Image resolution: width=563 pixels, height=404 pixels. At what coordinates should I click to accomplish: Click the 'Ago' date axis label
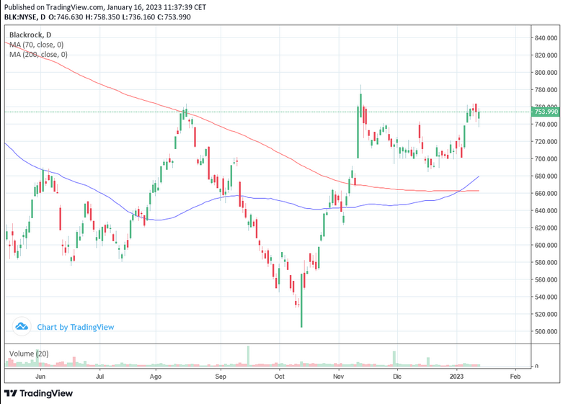[x=156, y=377]
